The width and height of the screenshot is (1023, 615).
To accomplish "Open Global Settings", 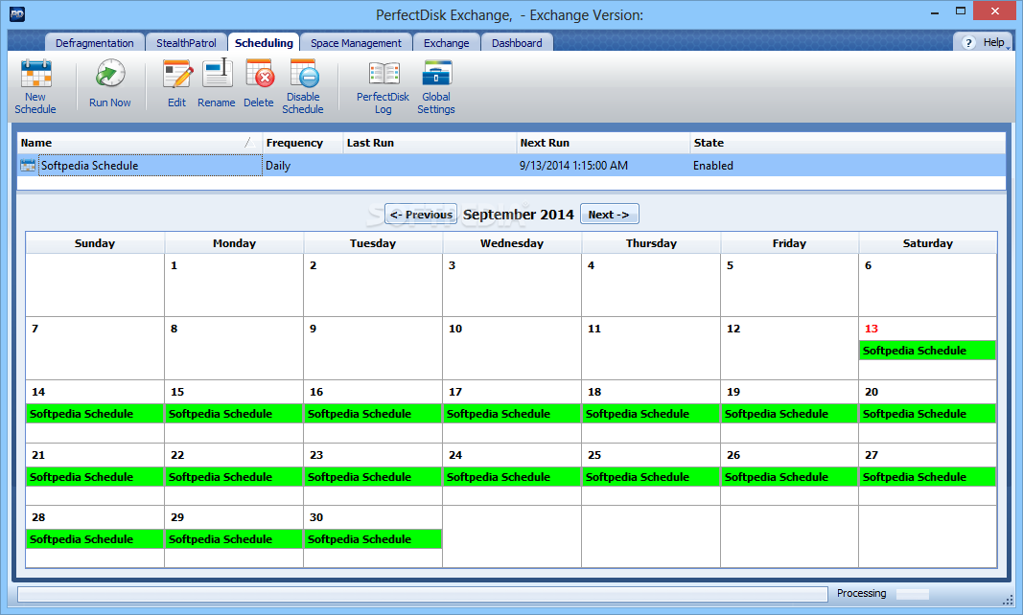I will tap(436, 87).
